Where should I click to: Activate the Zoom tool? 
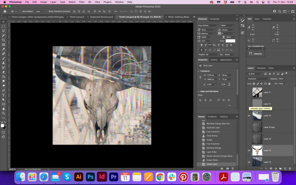[3, 113]
